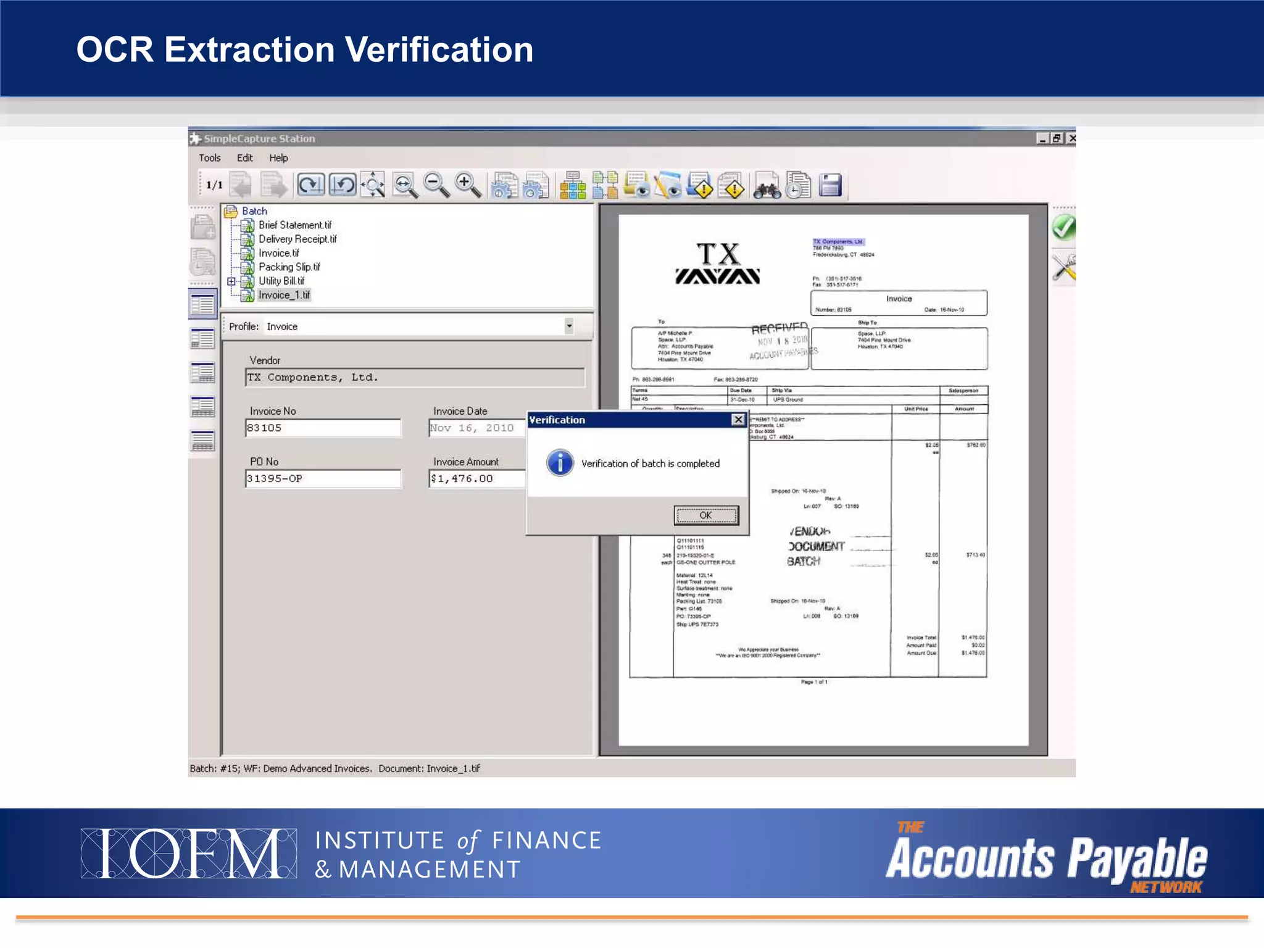This screenshot has width=1264, height=948.
Task: Click the add scan sidebar icon
Action: pyautogui.click(x=203, y=227)
